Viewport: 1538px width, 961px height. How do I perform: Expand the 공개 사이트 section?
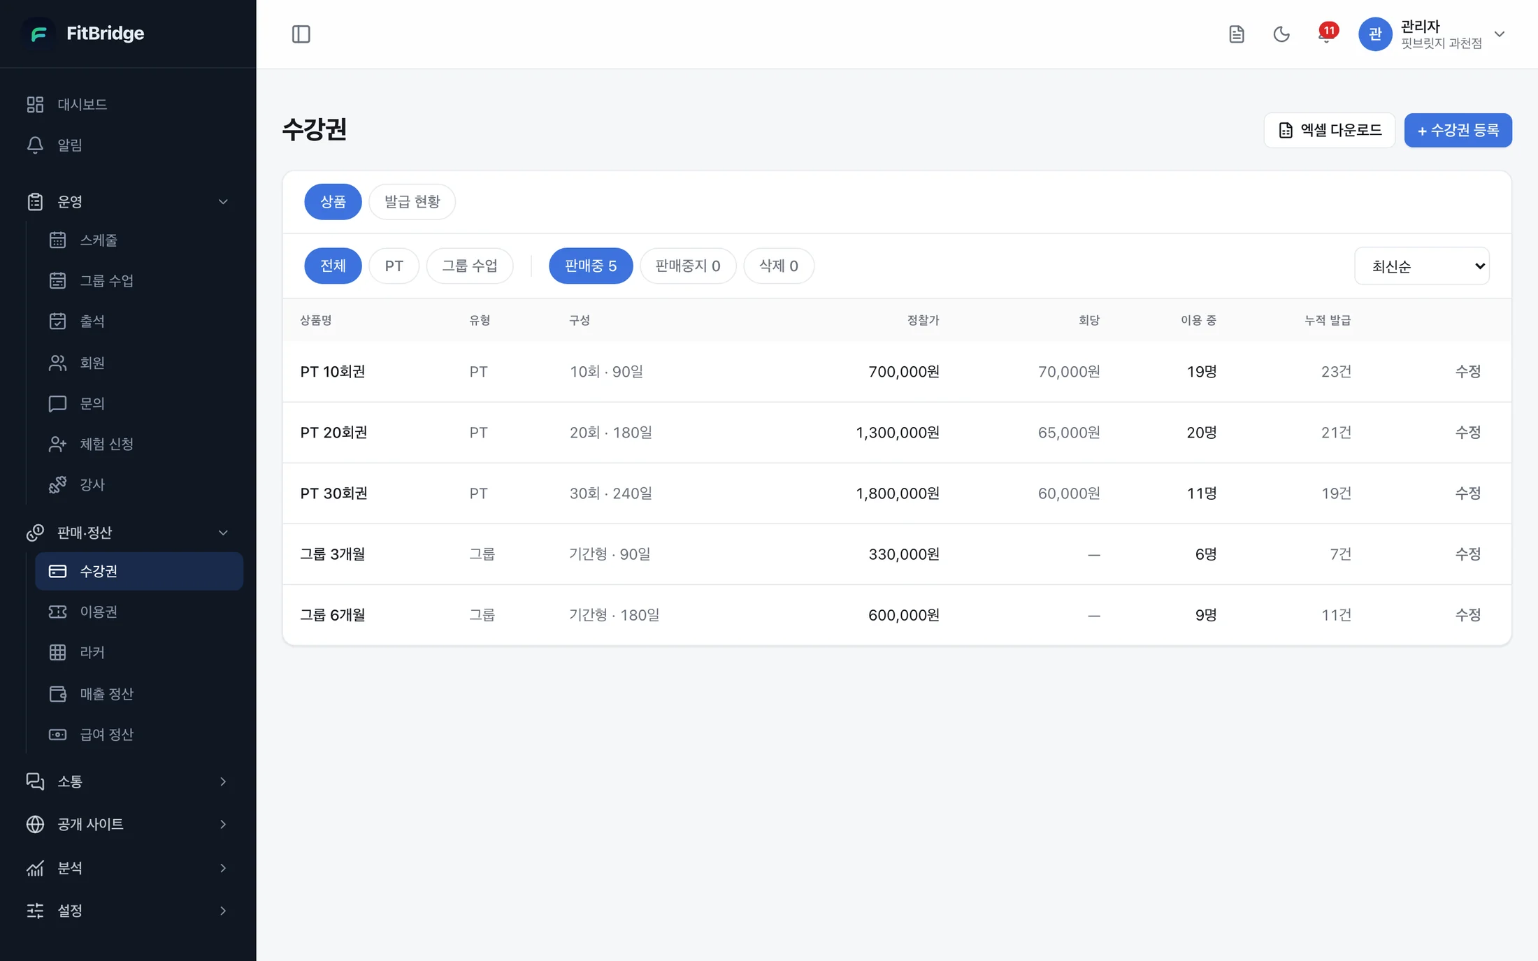click(x=128, y=824)
